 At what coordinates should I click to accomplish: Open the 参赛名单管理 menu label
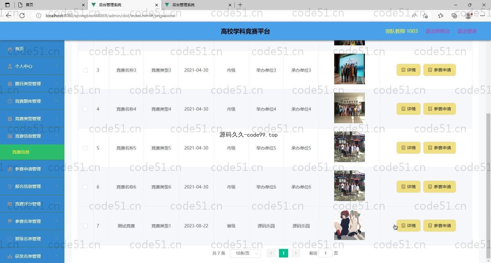[28, 221]
